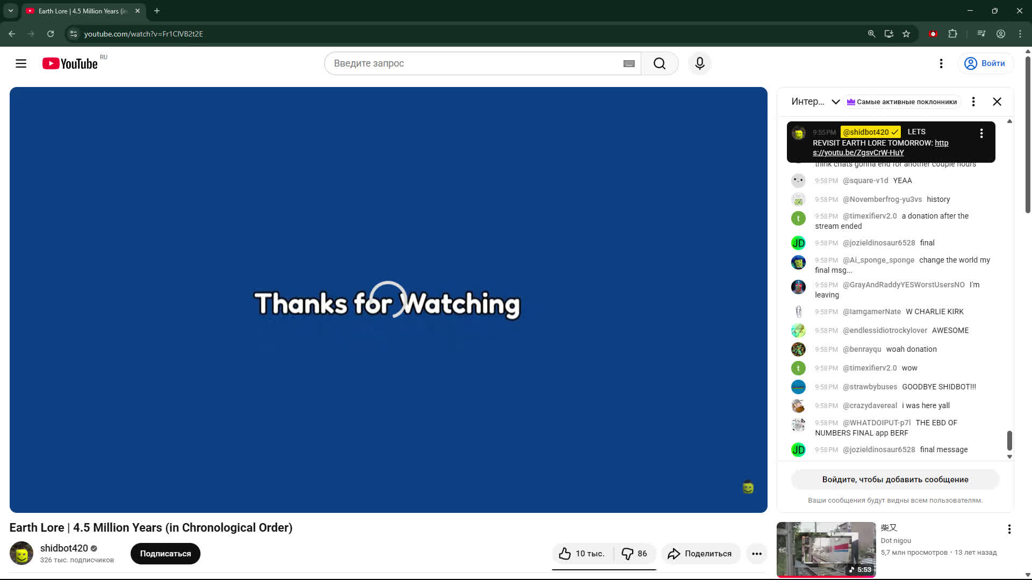Open the on-screen keyboard icon in search box
This screenshot has height=580, width=1032.
tap(629, 63)
